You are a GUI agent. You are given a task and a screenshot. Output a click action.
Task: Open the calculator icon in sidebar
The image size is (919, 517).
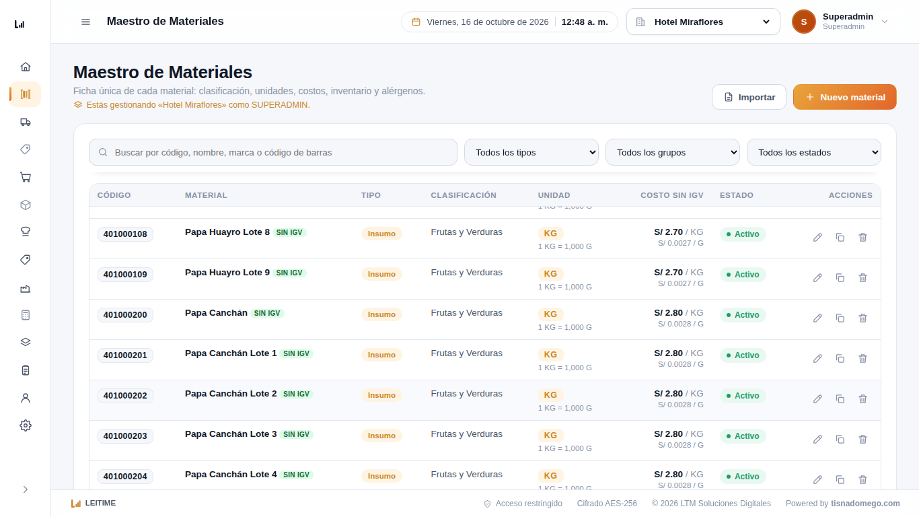point(26,315)
